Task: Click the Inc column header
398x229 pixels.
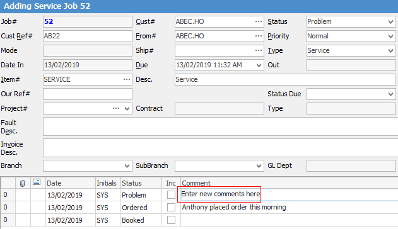Action: [x=171, y=183]
